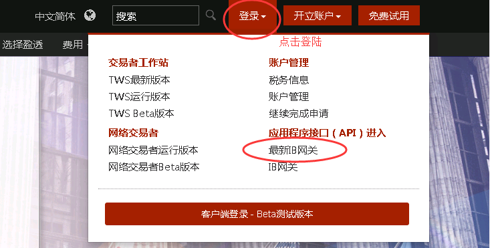This screenshot has width=490, height=248.
Task: Open the 账户管理 link under the heading
Action: click(289, 96)
